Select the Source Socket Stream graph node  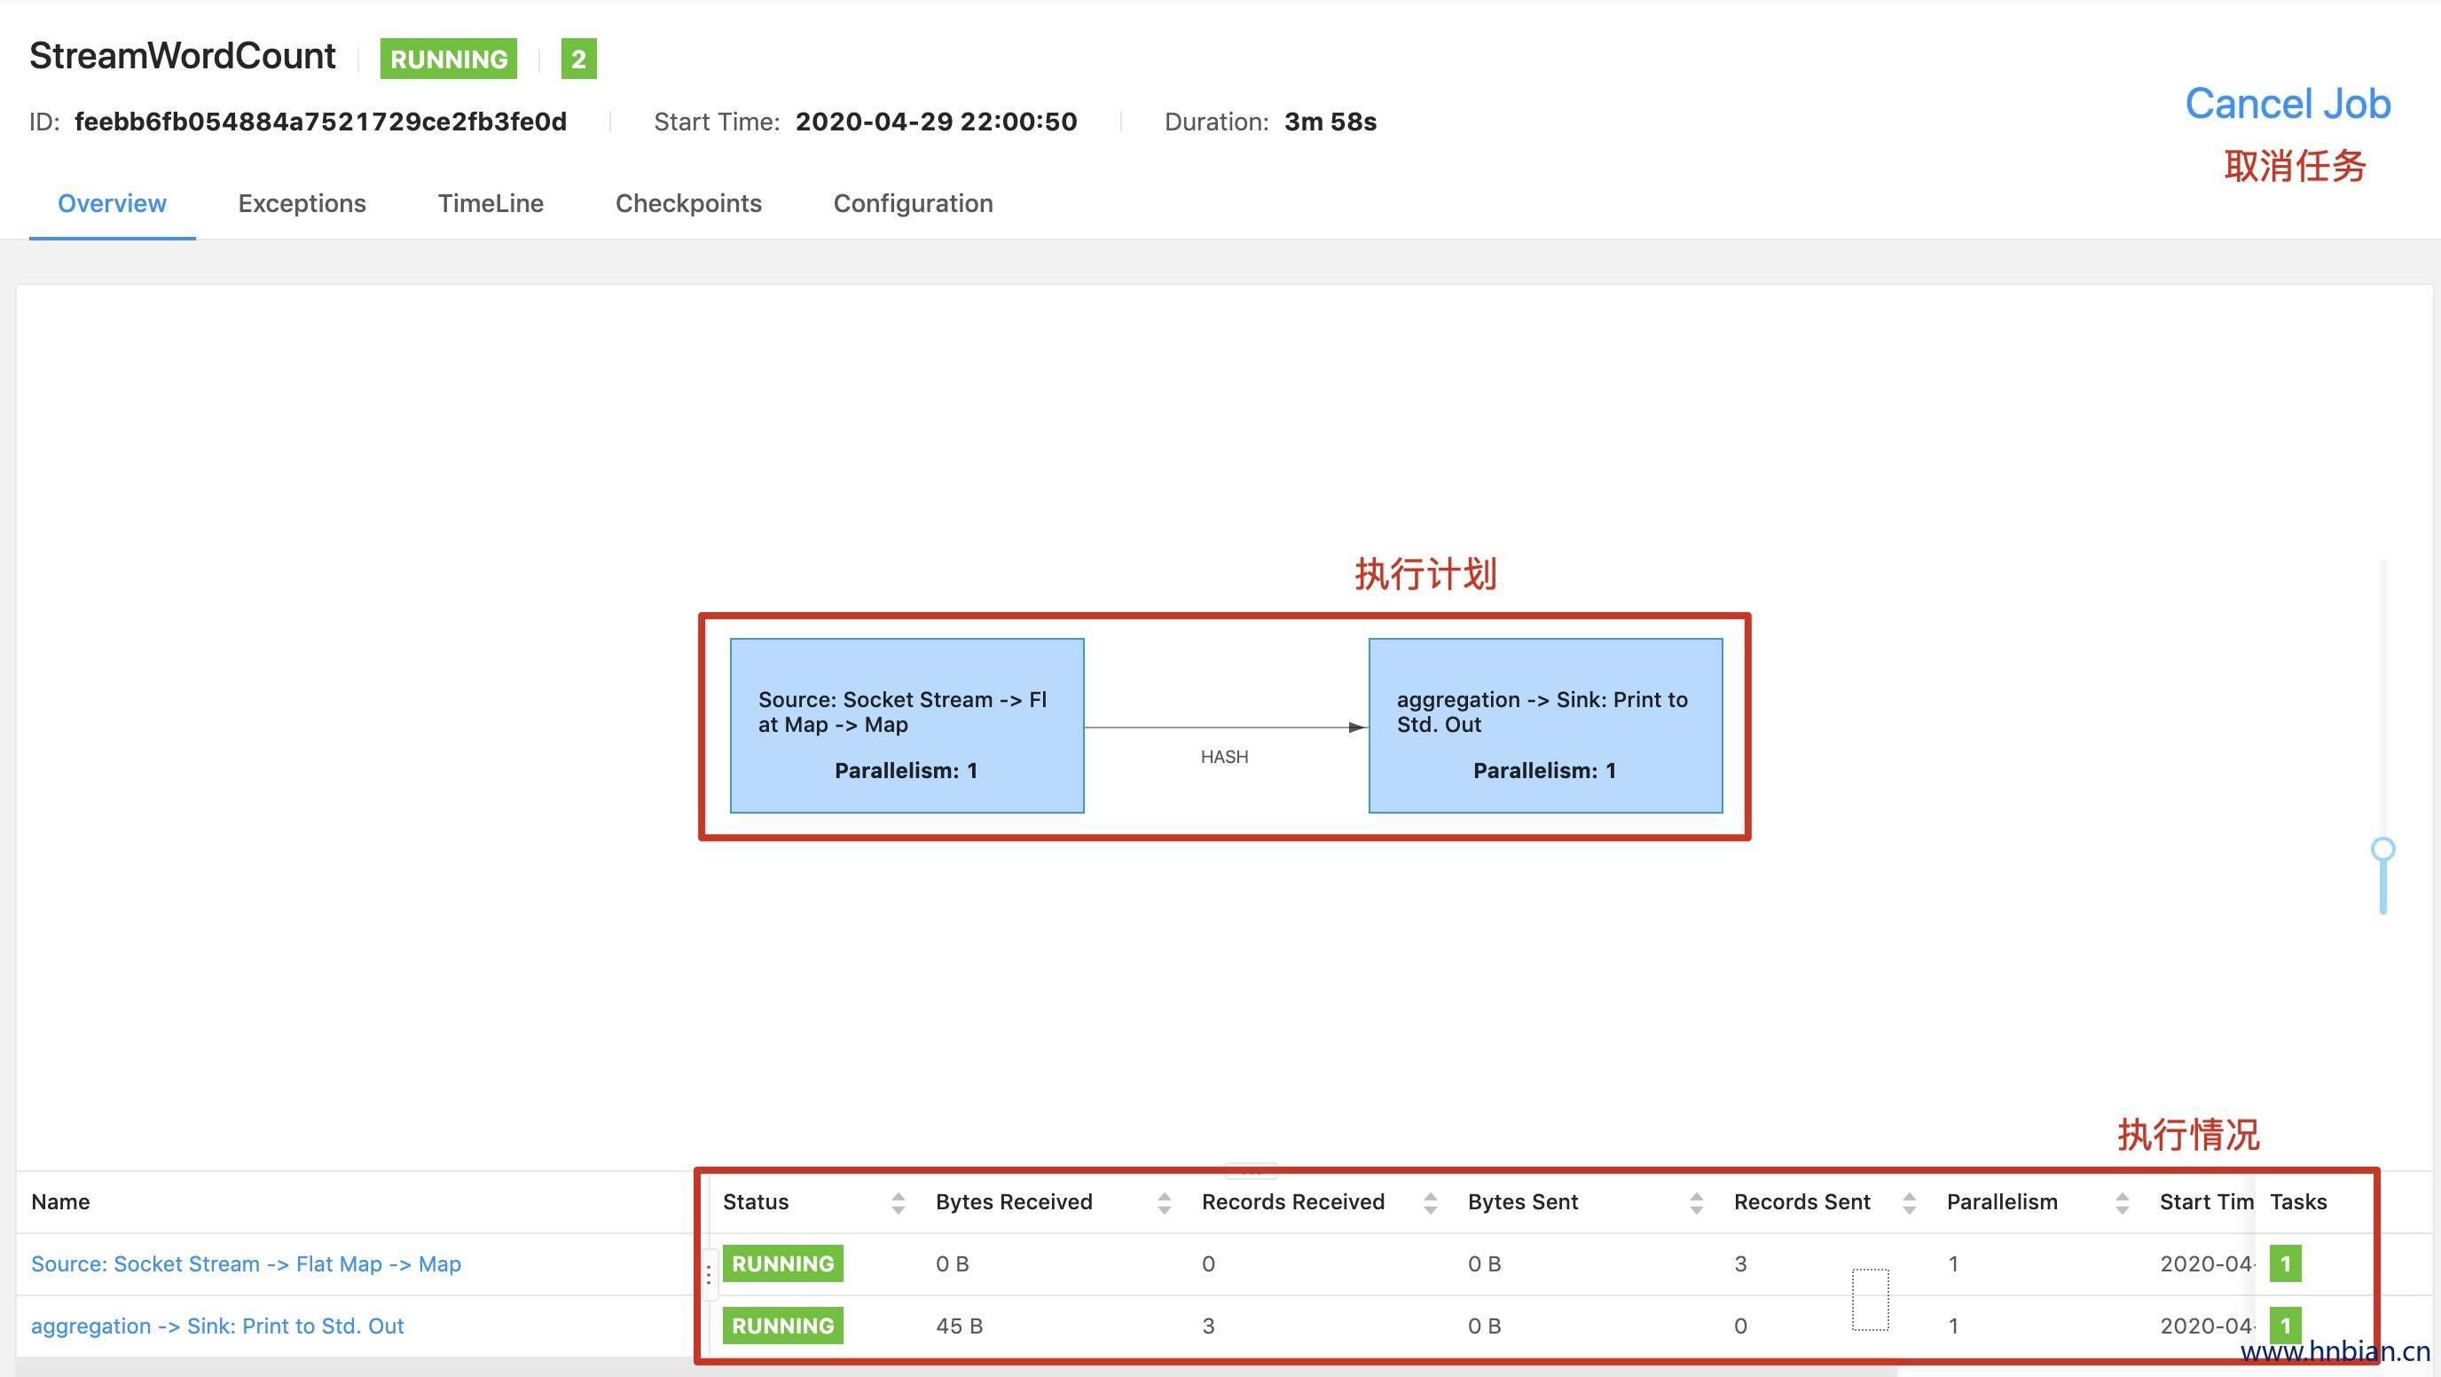(x=906, y=725)
